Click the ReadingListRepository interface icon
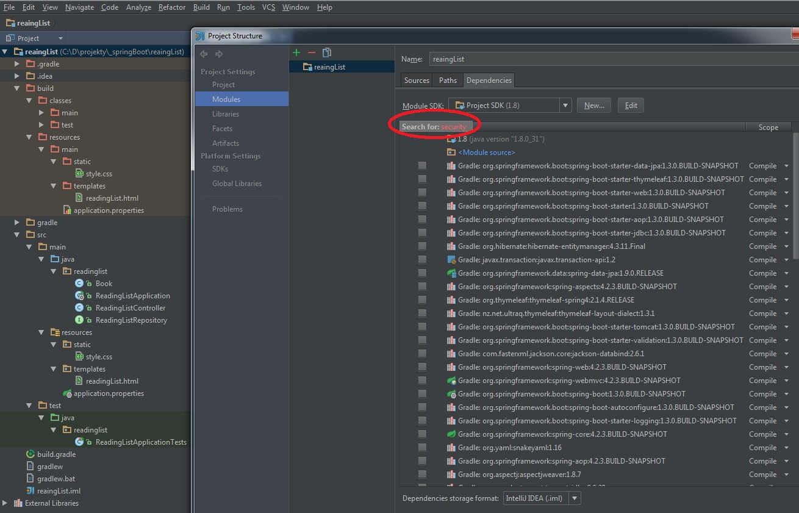The image size is (799, 513). click(79, 320)
